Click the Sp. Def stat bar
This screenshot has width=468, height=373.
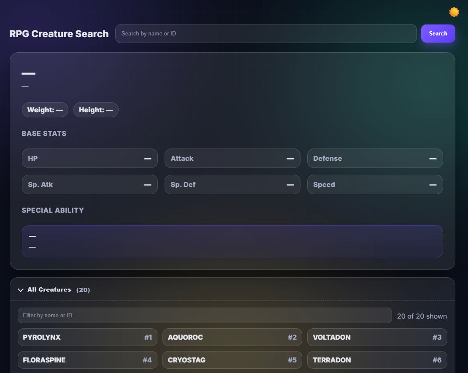pyautogui.click(x=232, y=184)
